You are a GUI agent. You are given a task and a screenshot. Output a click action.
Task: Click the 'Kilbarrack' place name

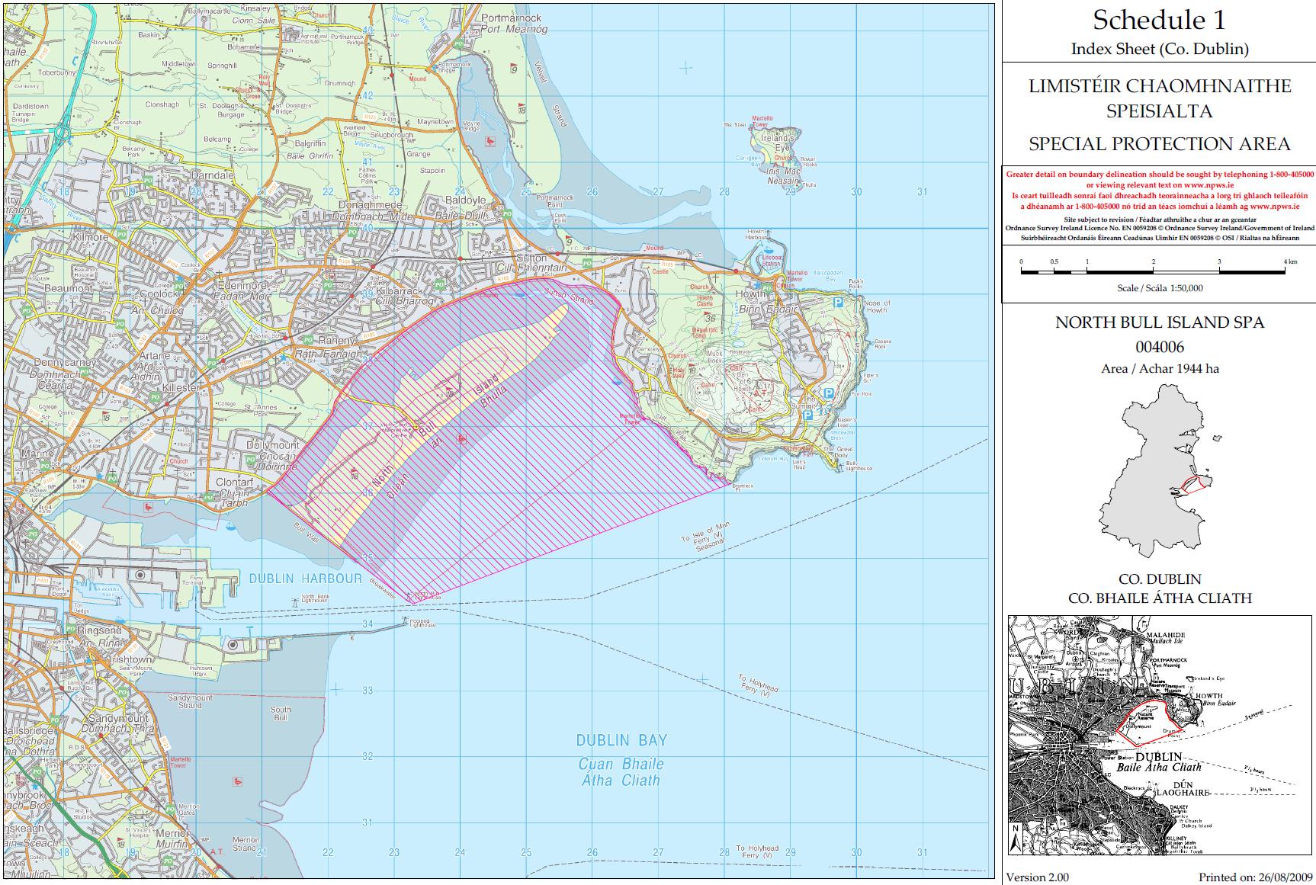pos(398,292)
